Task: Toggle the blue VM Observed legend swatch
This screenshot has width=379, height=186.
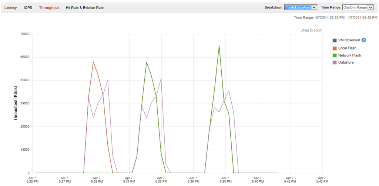Action: point(334,40)
